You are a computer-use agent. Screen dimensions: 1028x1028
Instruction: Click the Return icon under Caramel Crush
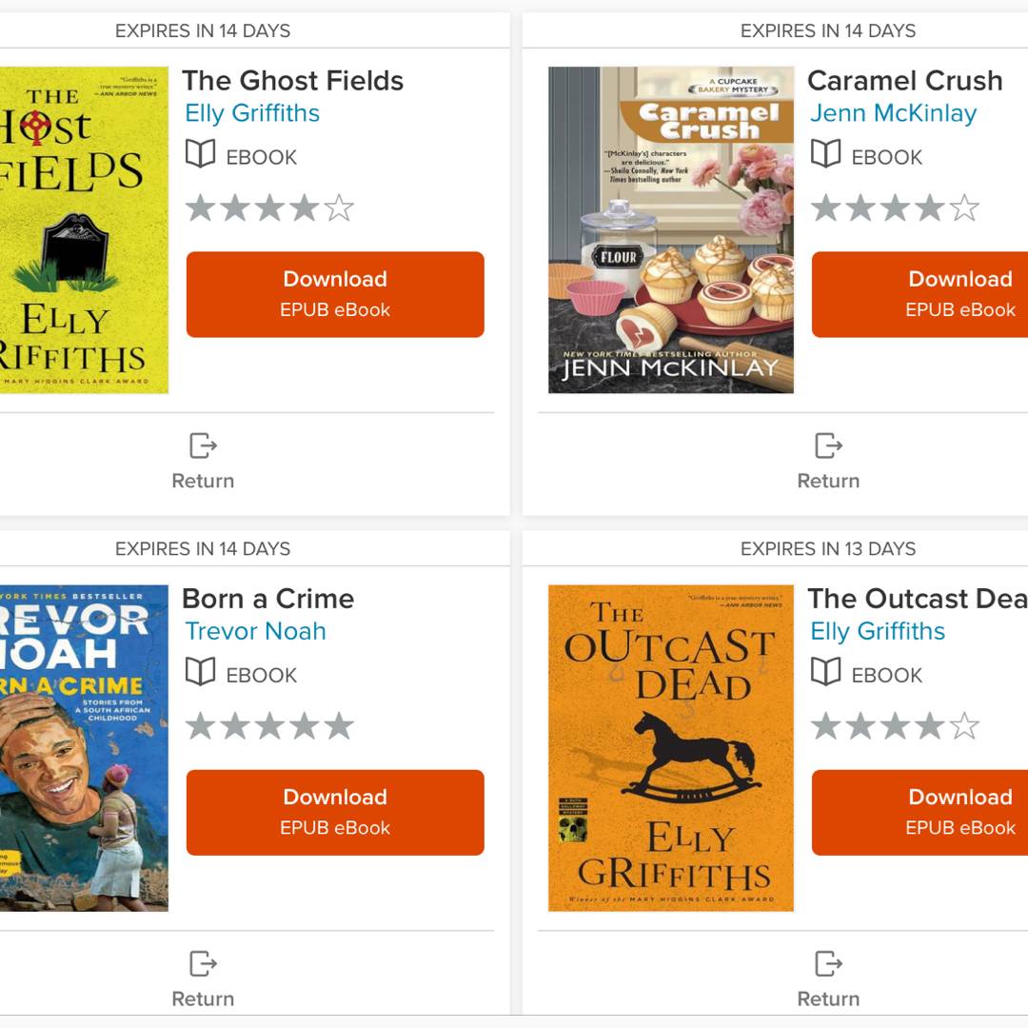(828, 445)
